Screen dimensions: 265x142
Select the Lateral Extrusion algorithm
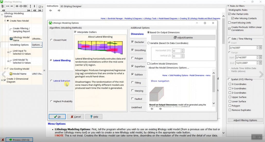51,81
